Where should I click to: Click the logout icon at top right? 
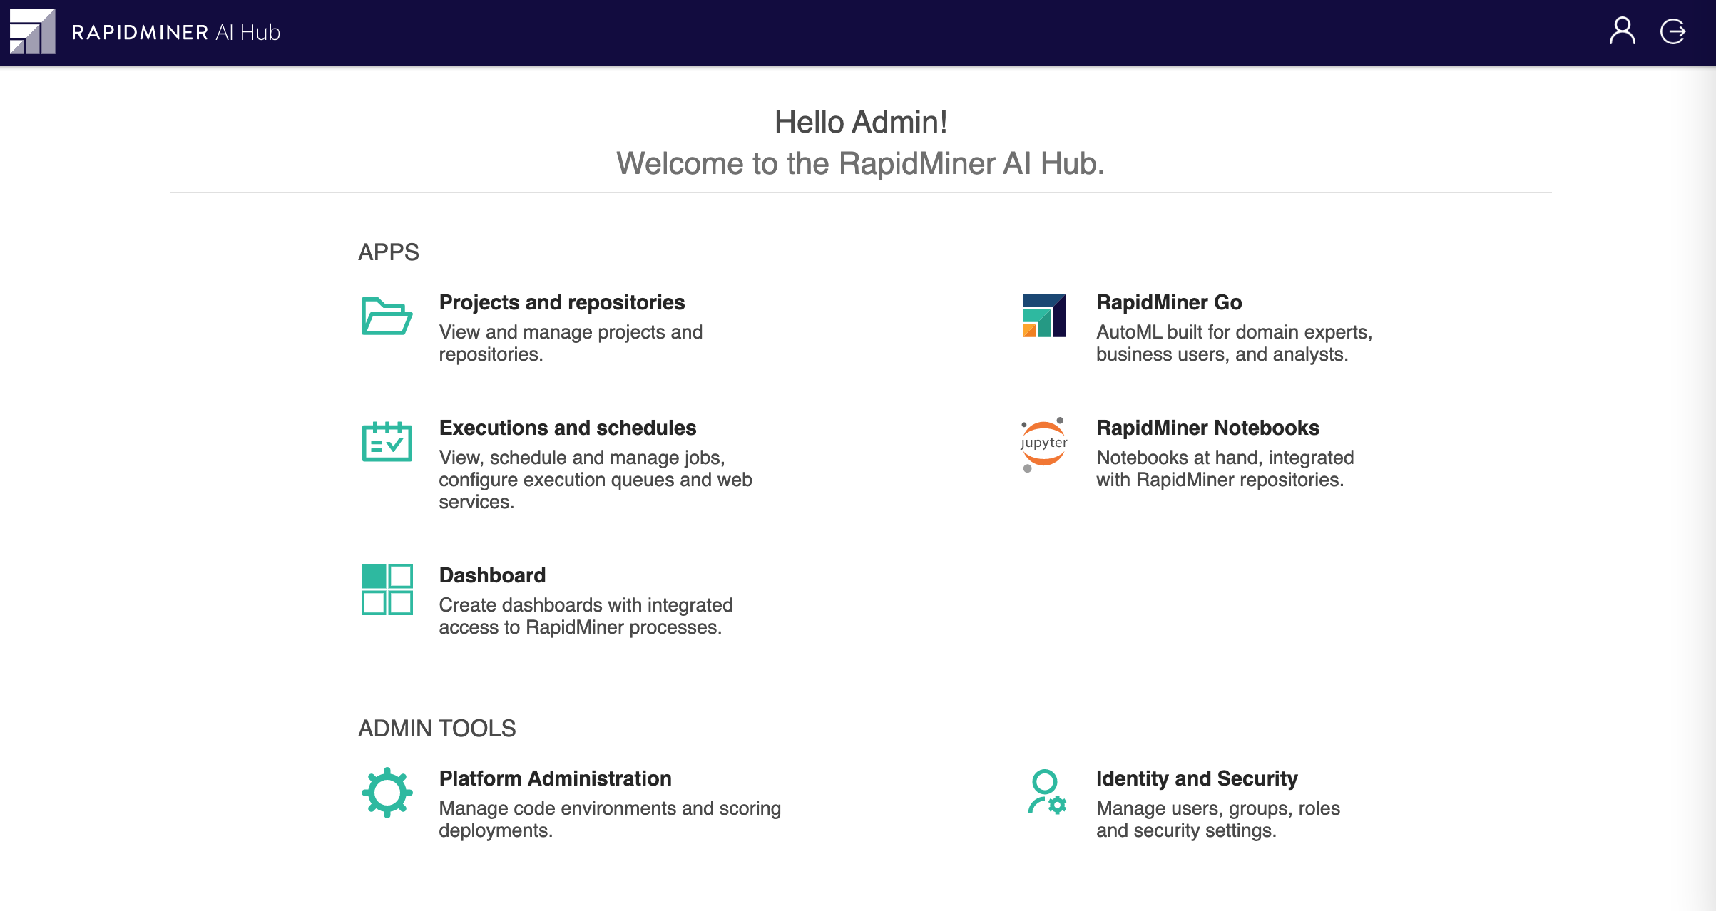pos(1674,31)
